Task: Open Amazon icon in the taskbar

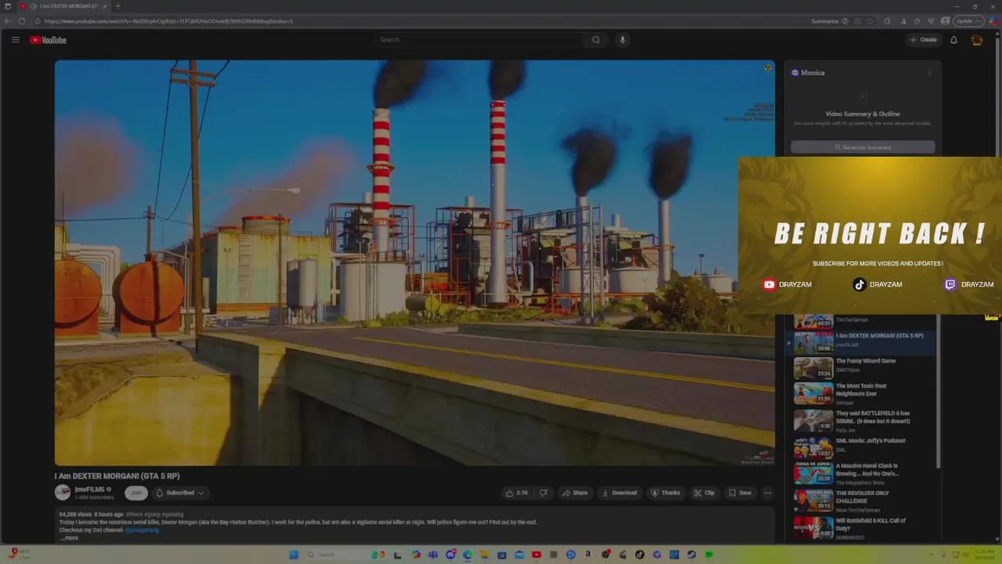Action: point(588,555)
